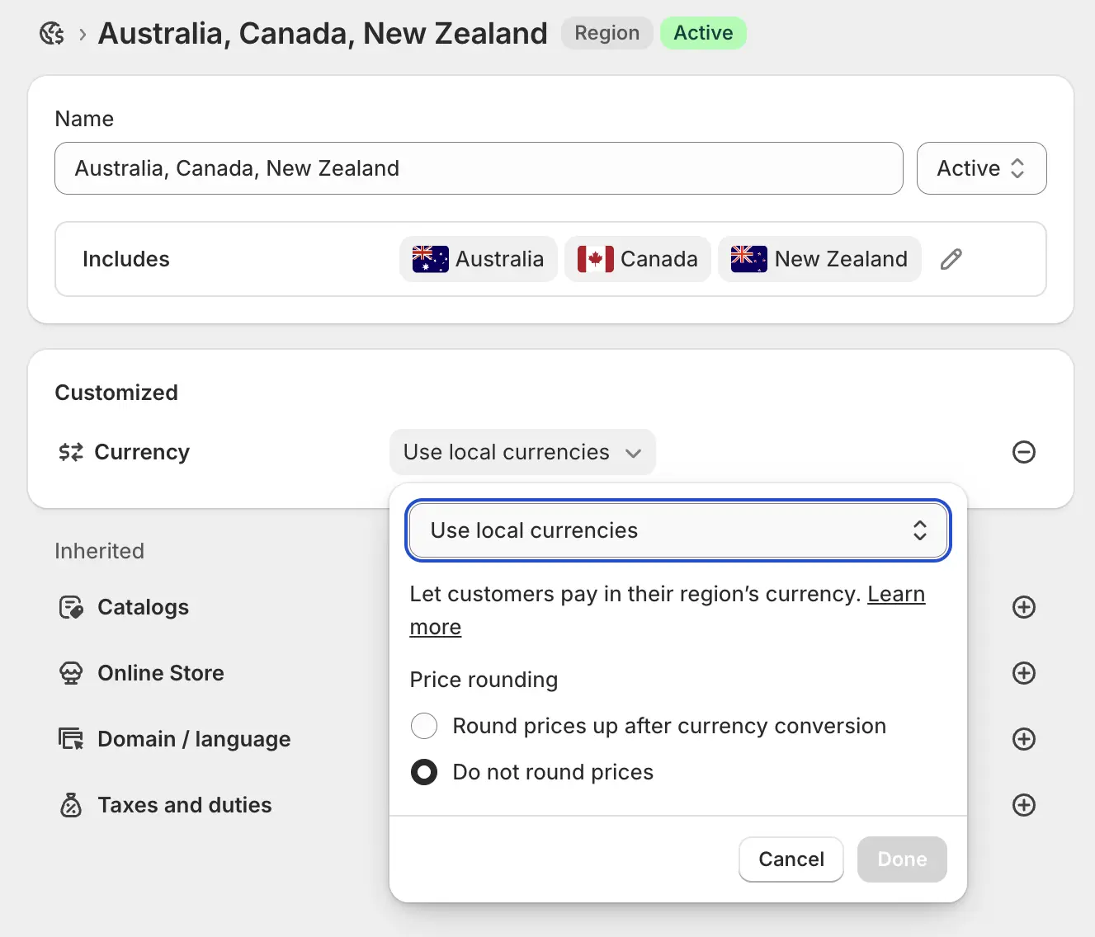
Task: Click the Catalogs icon in the Inherited section
Action: [71, 607]
